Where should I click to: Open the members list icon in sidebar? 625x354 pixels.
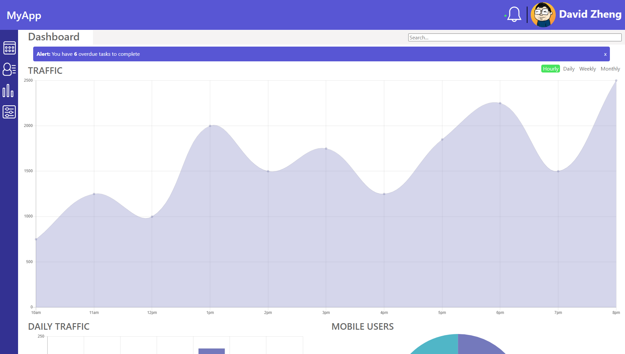click(x=9, y=69)
